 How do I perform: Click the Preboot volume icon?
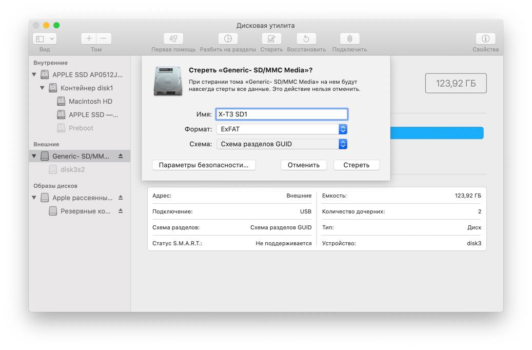point(61,128)
